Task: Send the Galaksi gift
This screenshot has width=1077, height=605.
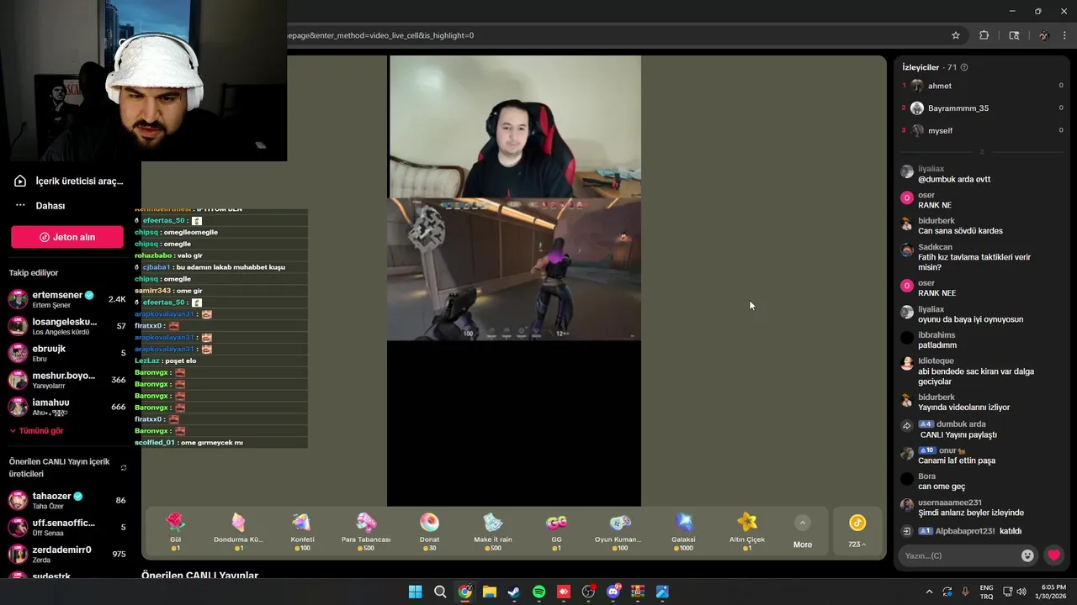Action: [683, 530]
